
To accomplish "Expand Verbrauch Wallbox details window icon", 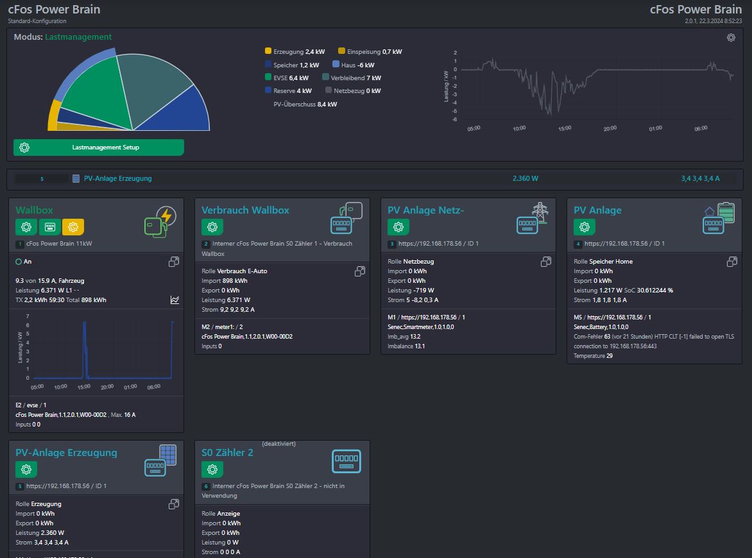I will tap(360, 271).
